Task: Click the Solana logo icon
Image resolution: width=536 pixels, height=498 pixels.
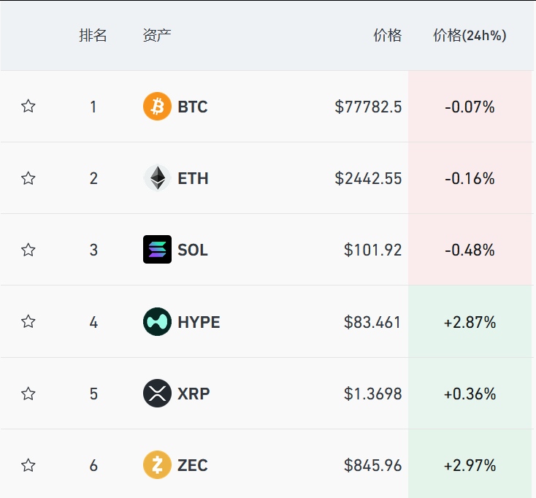Action: (157, 250)
